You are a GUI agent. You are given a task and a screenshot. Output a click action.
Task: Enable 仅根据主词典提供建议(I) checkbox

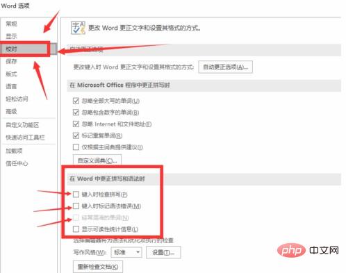click(x=76, y=147)
